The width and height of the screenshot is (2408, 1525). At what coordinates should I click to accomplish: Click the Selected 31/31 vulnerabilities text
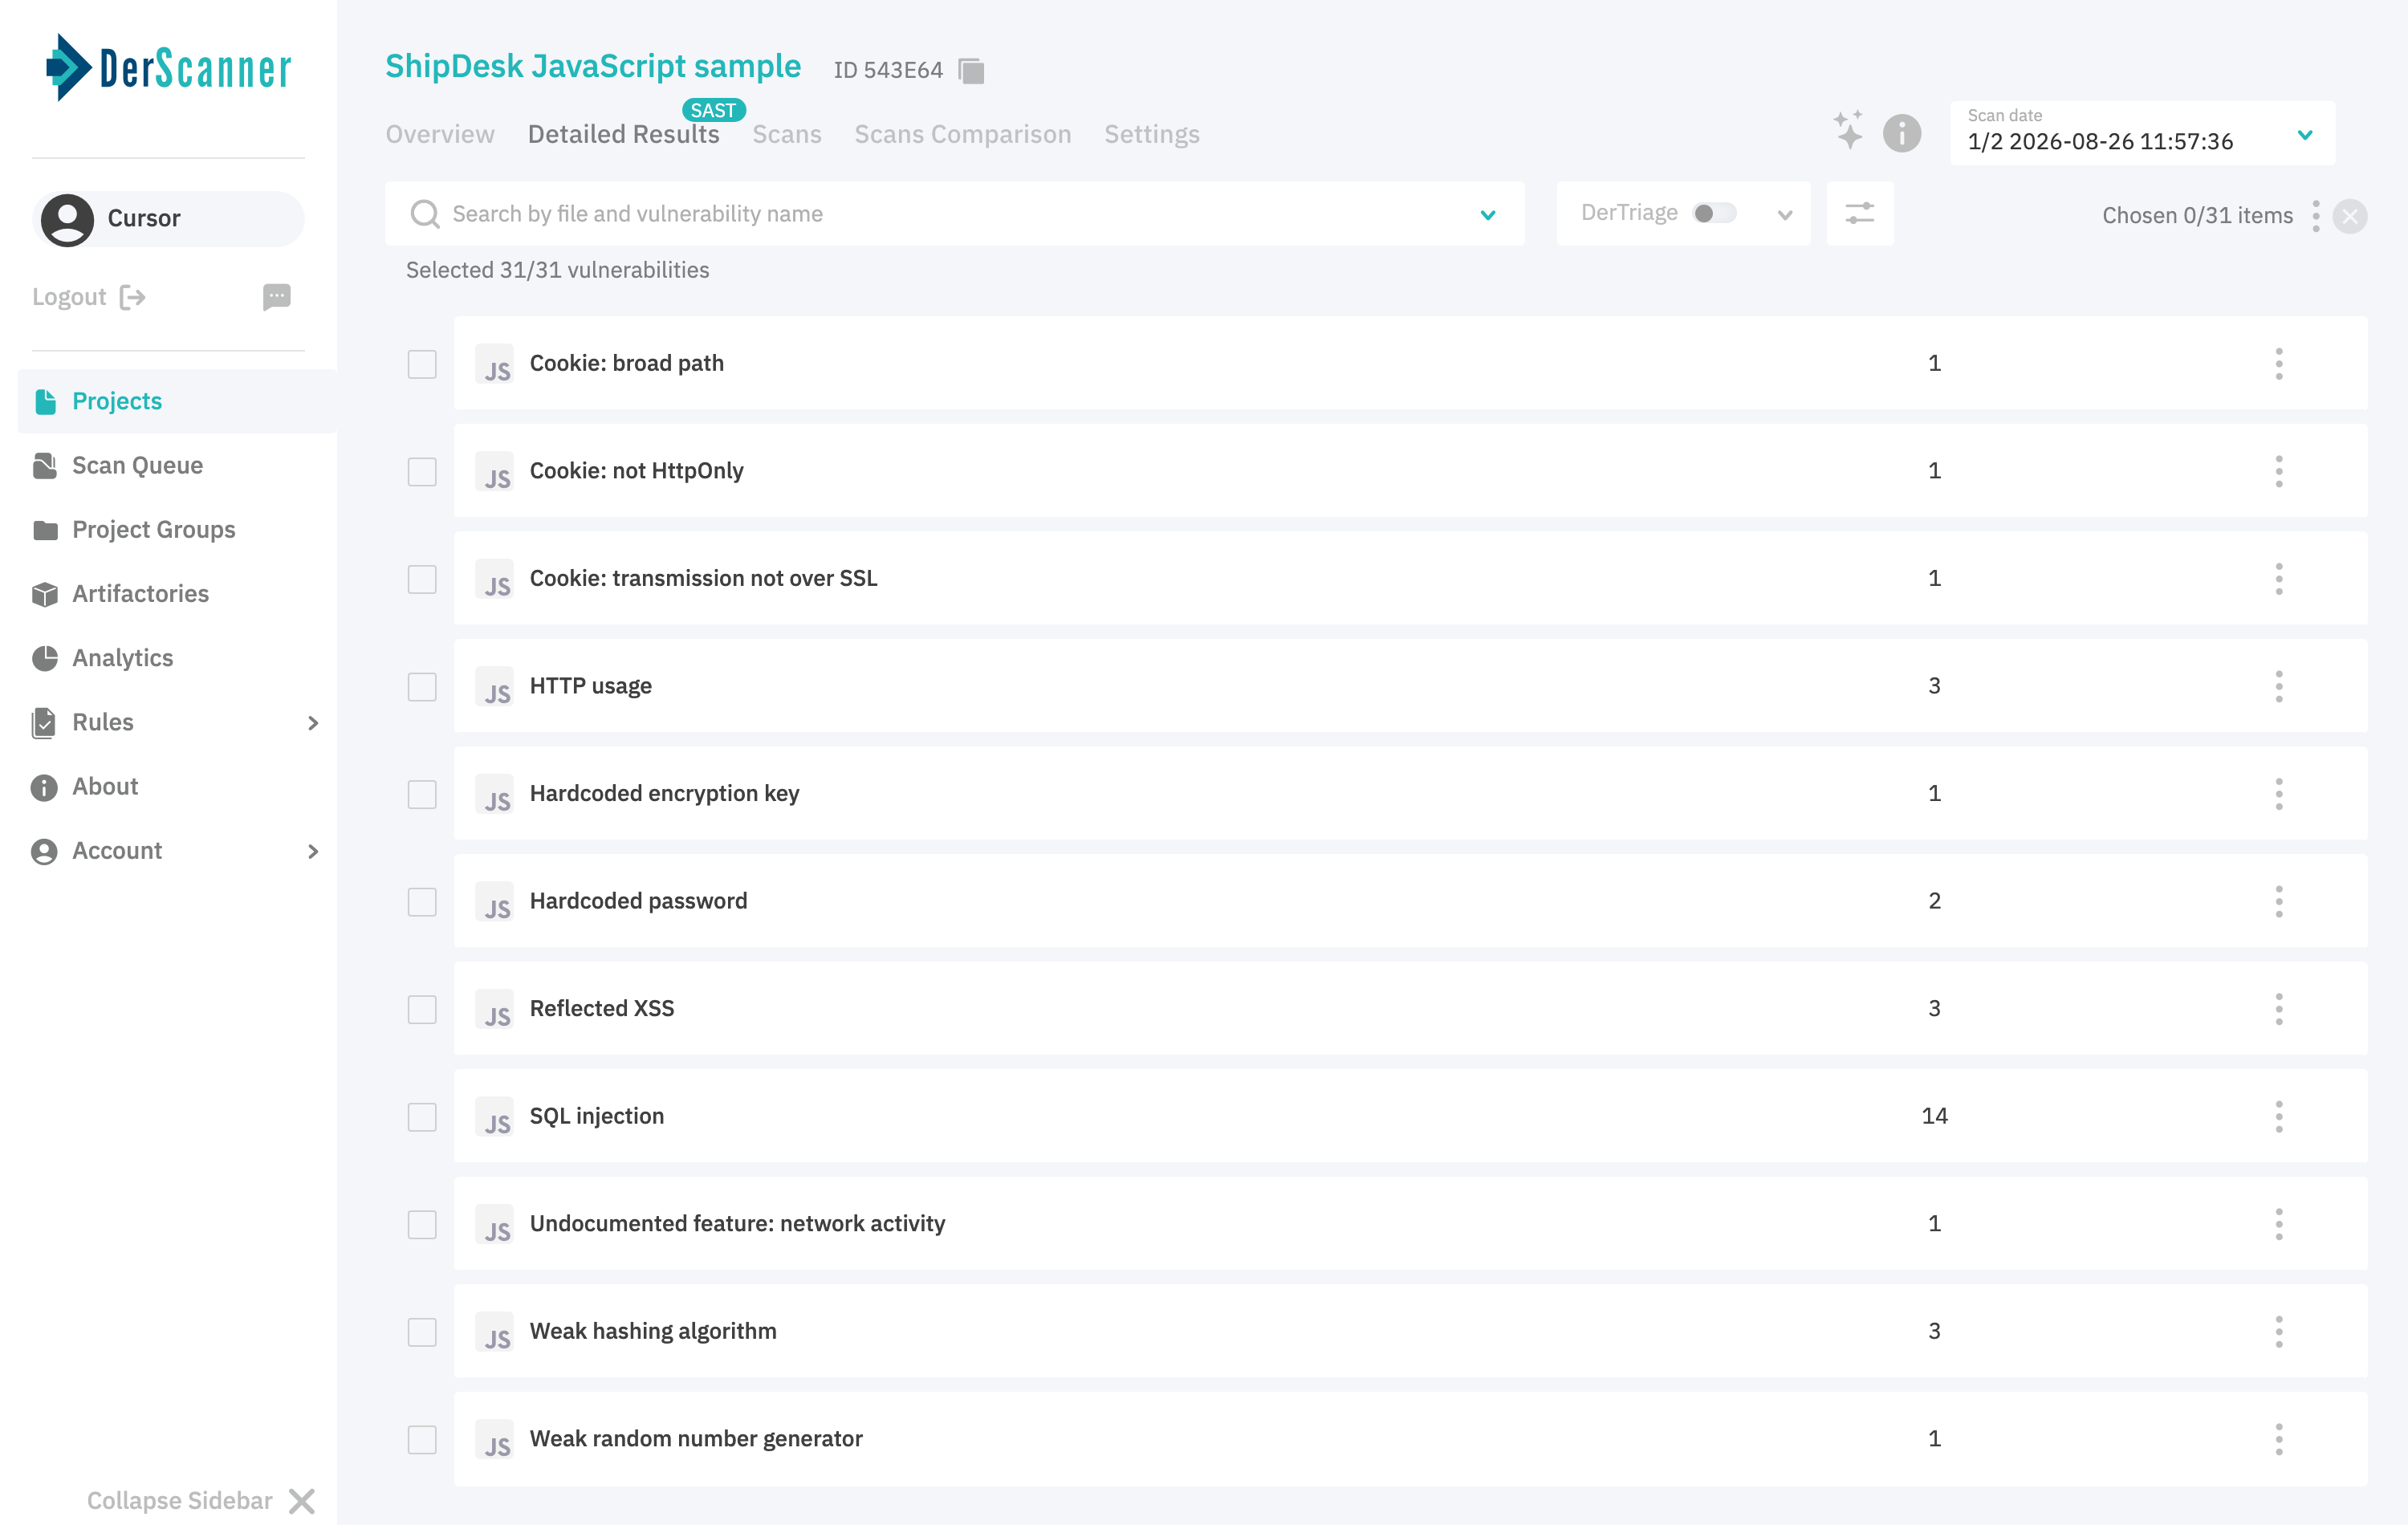click(557, 270)
